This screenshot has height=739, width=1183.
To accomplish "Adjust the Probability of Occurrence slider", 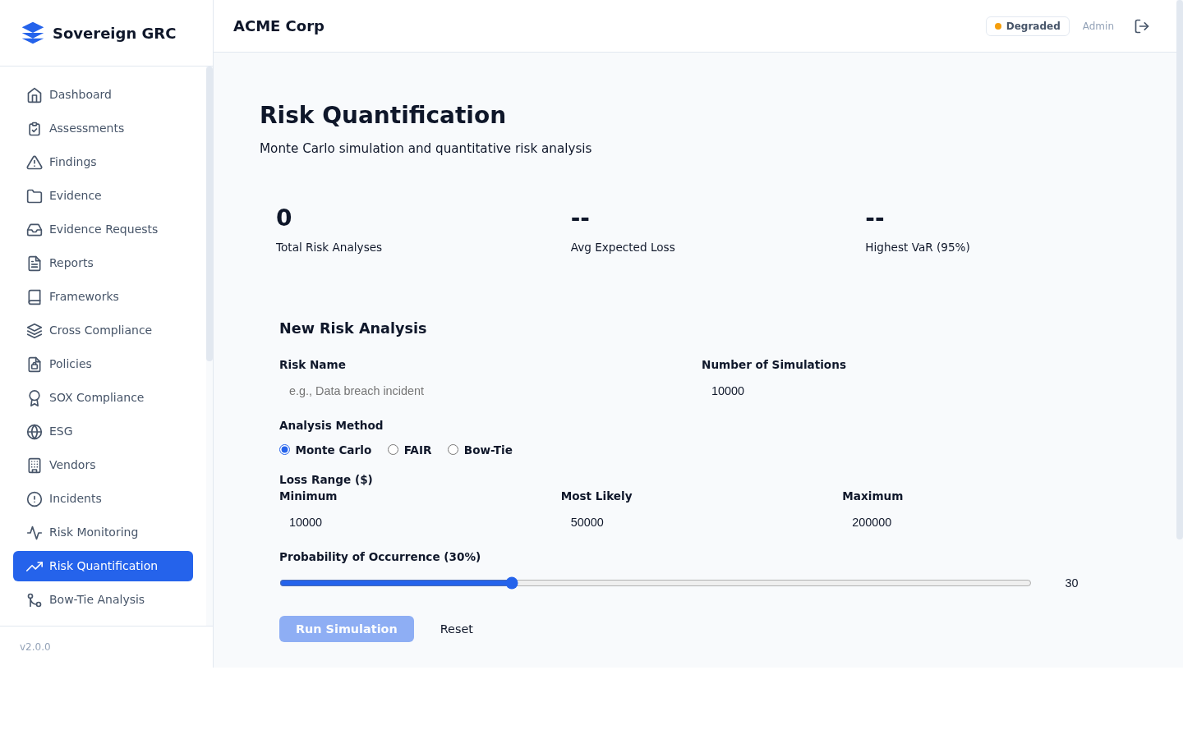I will tap(512, 583).
